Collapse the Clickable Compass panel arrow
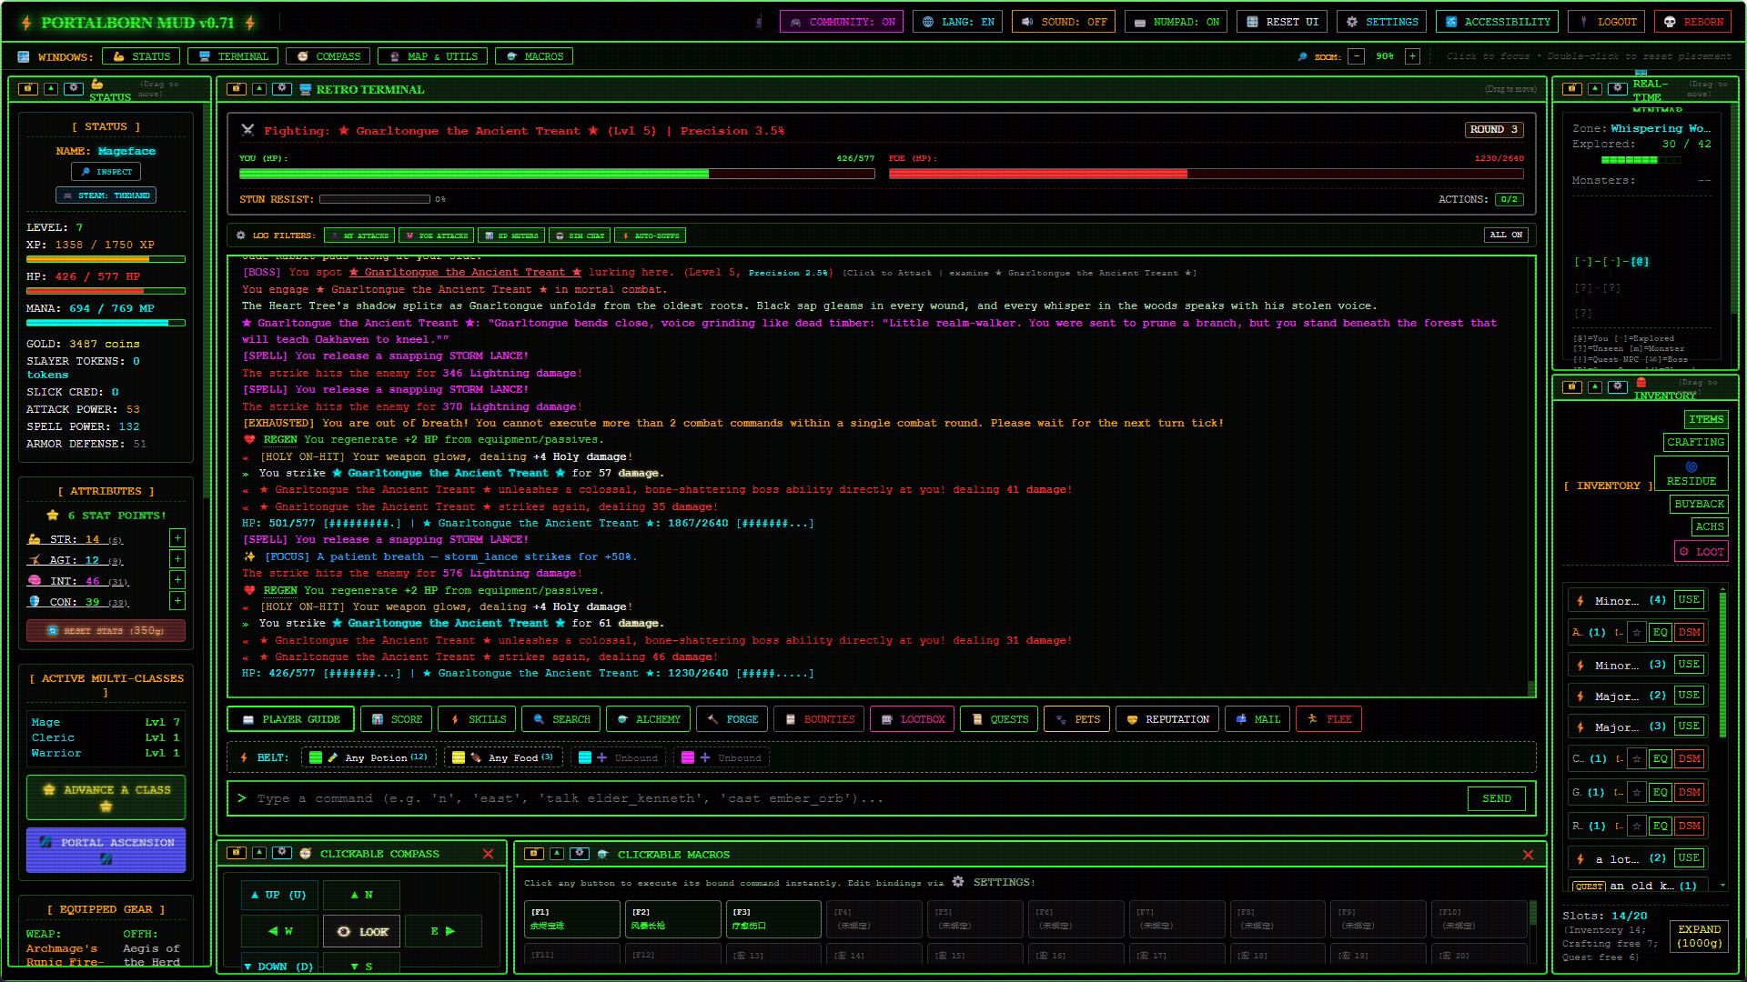The width and height of the screenshot is (1747, 982). [259, 853]
